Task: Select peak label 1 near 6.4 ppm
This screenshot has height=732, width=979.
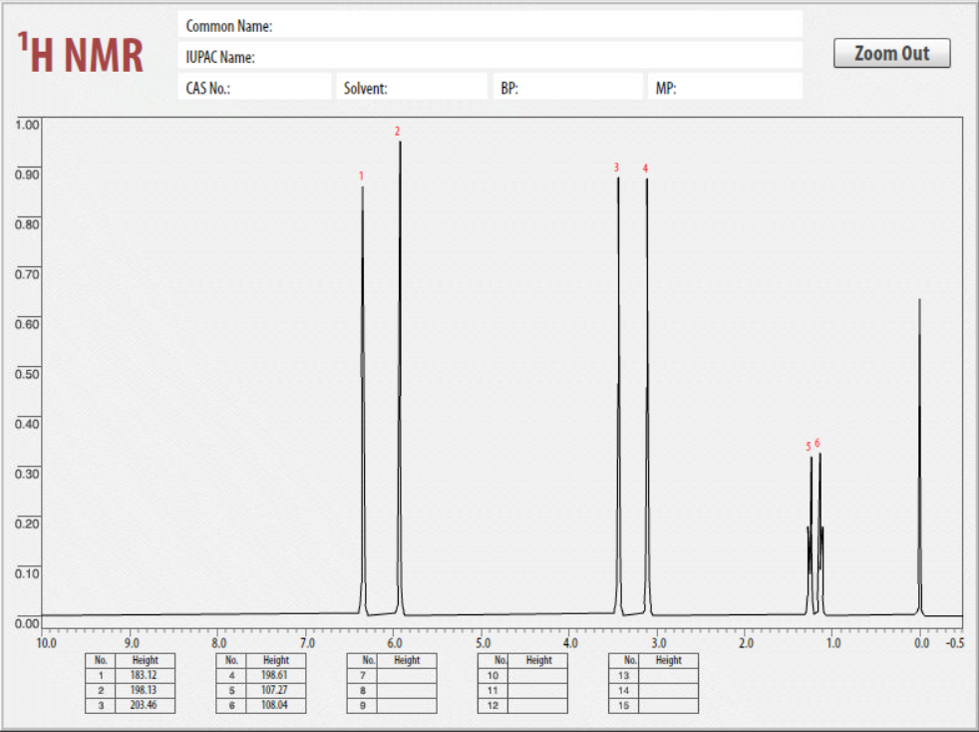Action: [x=361, y=175]
